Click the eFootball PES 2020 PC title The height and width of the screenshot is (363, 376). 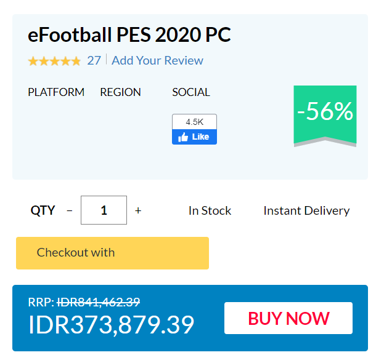pos(129,35)
